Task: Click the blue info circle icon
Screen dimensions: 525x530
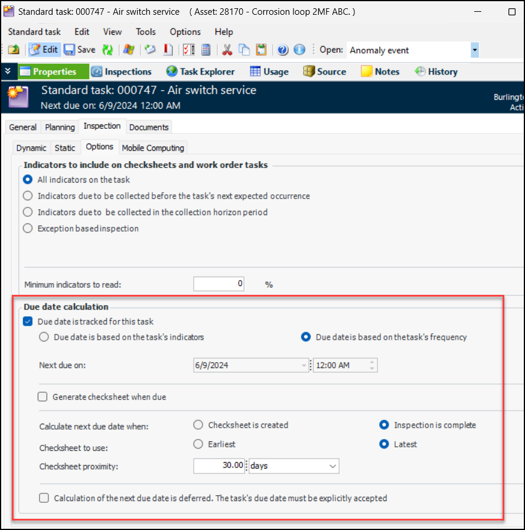Action: point(299,50)
